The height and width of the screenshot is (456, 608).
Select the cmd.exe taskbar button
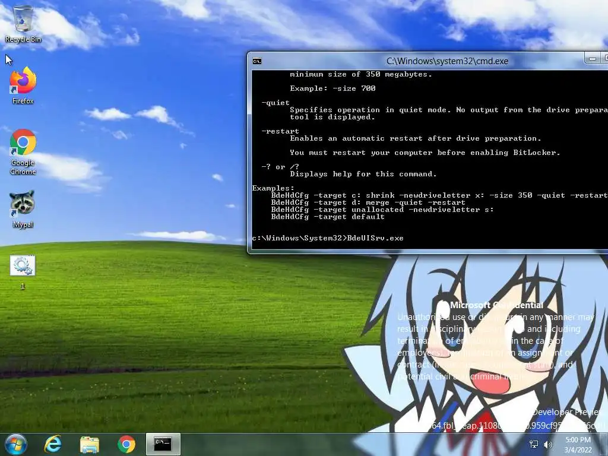click(163, 444)
